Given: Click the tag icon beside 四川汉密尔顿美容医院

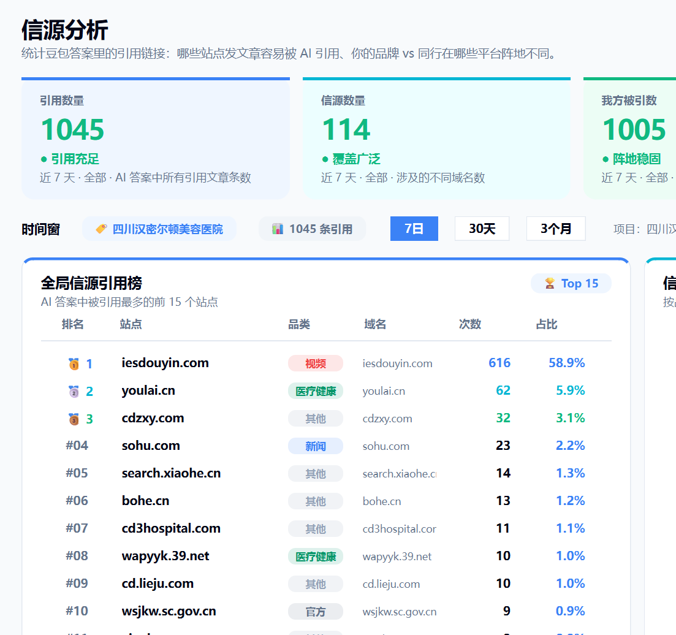Looking at the screenshot, I should click(x=101, y=229).
